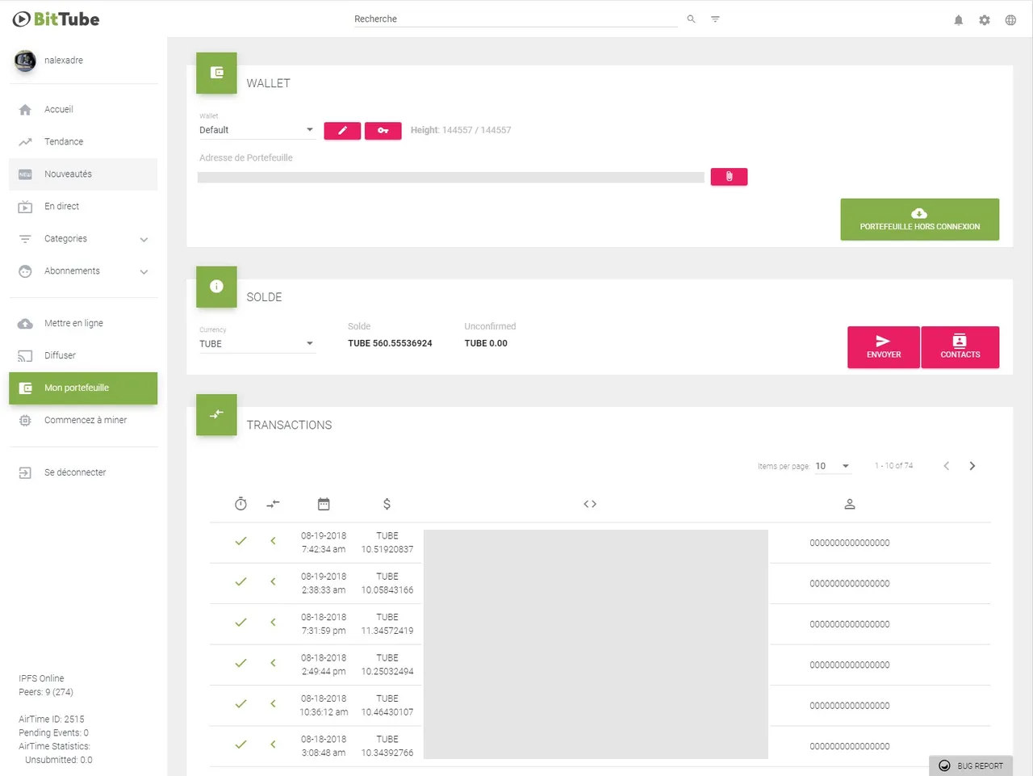Go to next transactions page
The image size is (1033, 776).
tap(972, 466)
